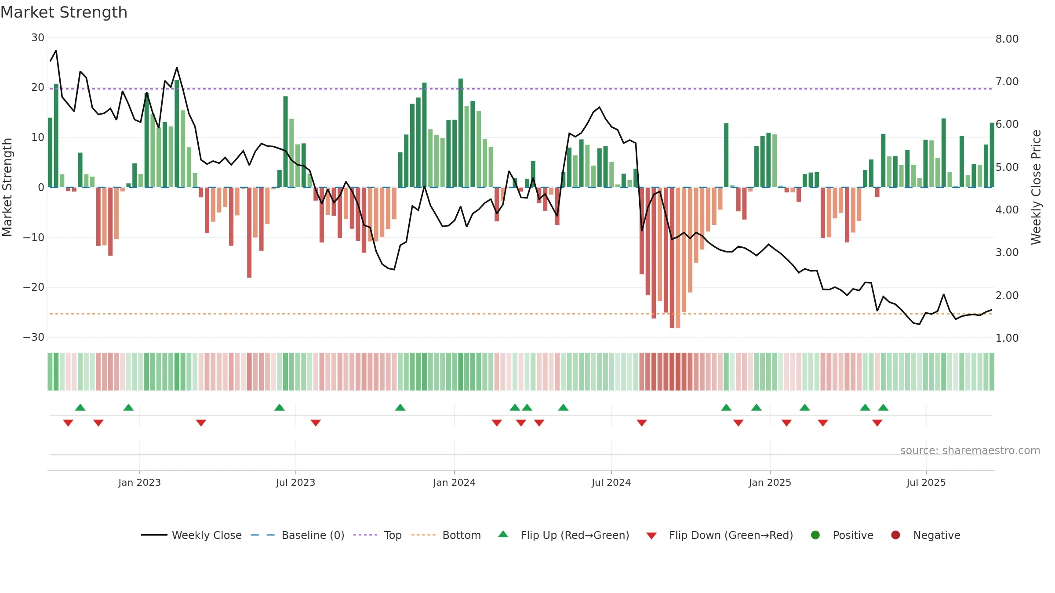The height and width of the screenshot is (593, 1055).
Task: Click the 0 left-axis tick label
Action: 41,188
